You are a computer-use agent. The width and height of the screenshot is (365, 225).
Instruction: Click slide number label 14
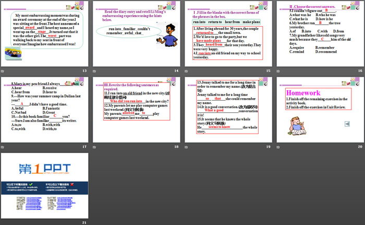point(176,70)
